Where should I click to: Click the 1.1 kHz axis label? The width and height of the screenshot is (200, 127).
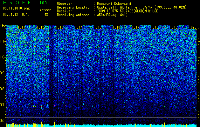click(x=3, y=41)
